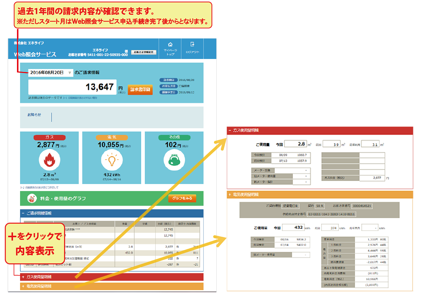Click the お知らせ heading
Viewport: 429px width, 293px height.
(34, 115)
